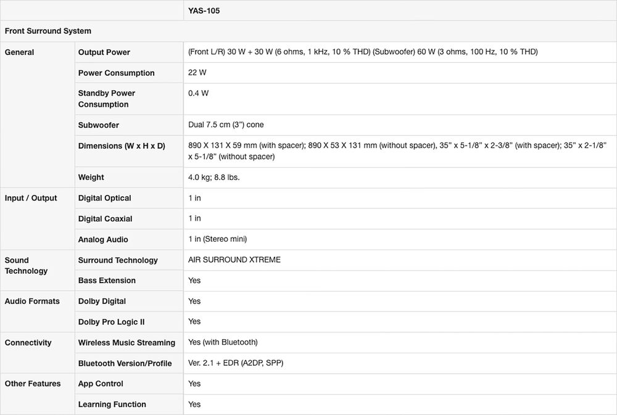Click the Bluetooth Version/Profile label
The width and height of the screenshot is (617, 415).
(x=125, y=363)
